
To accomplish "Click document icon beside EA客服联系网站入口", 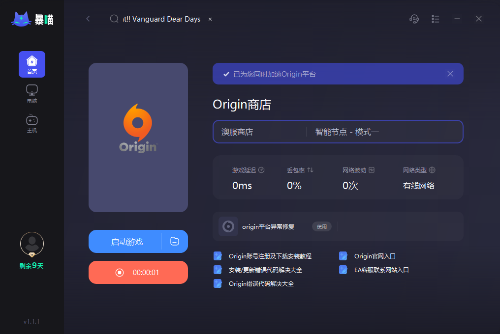I will (x=343, y=270).
